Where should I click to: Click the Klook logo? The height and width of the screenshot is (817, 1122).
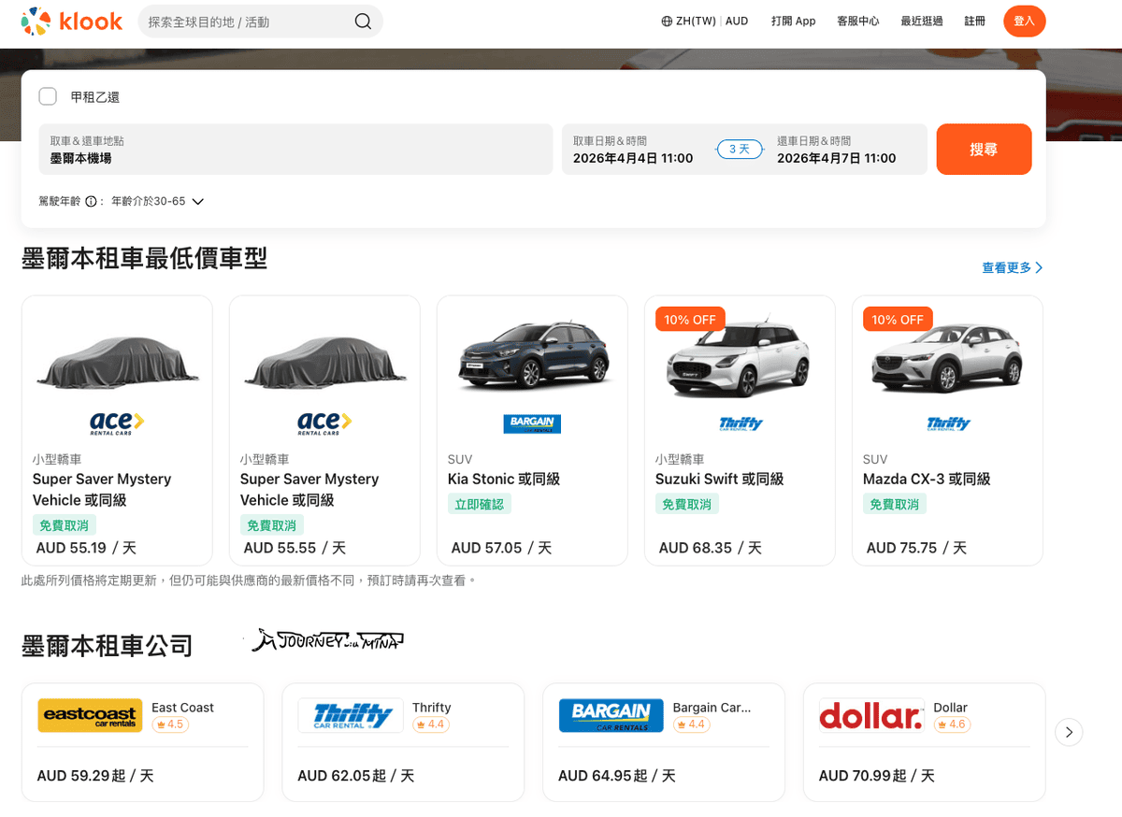pyautogui.click(x=72, y=21)
